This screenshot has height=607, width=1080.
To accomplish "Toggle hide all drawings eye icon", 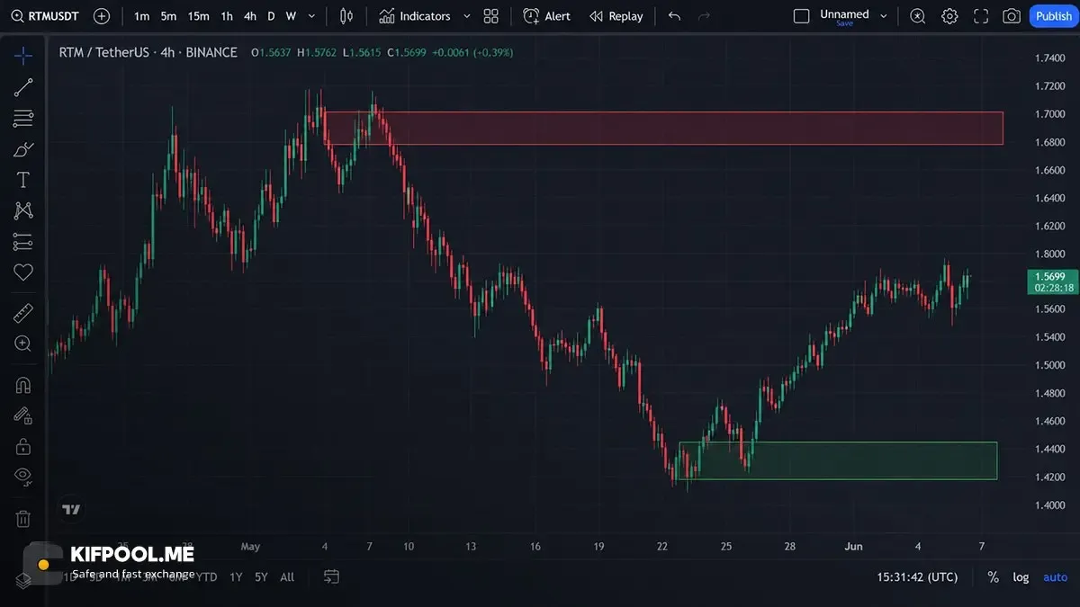I will pos(23,477).
